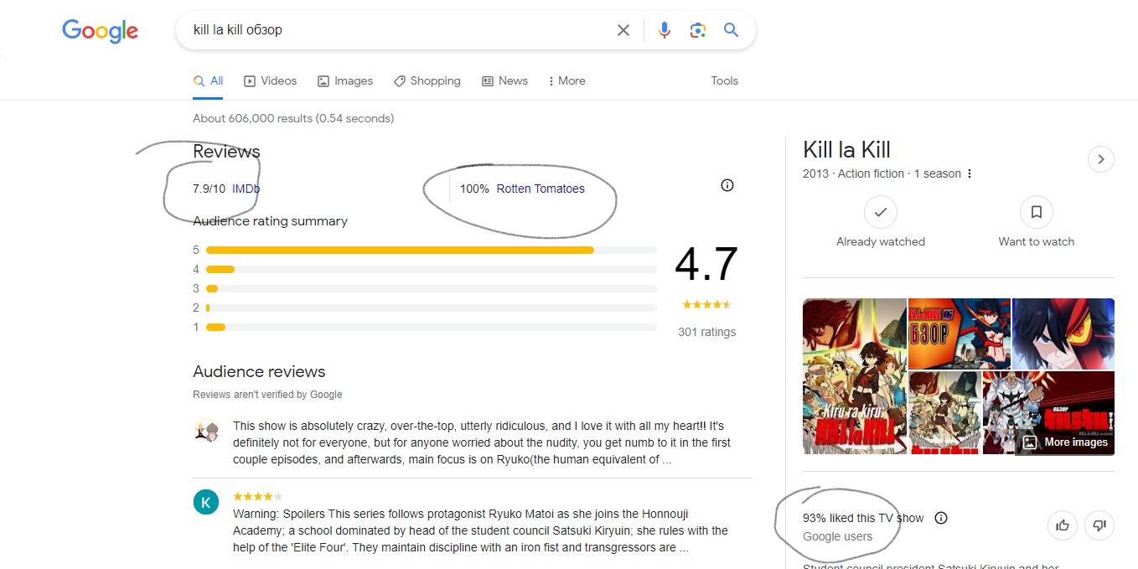Expand the More search categories menu

566,81
